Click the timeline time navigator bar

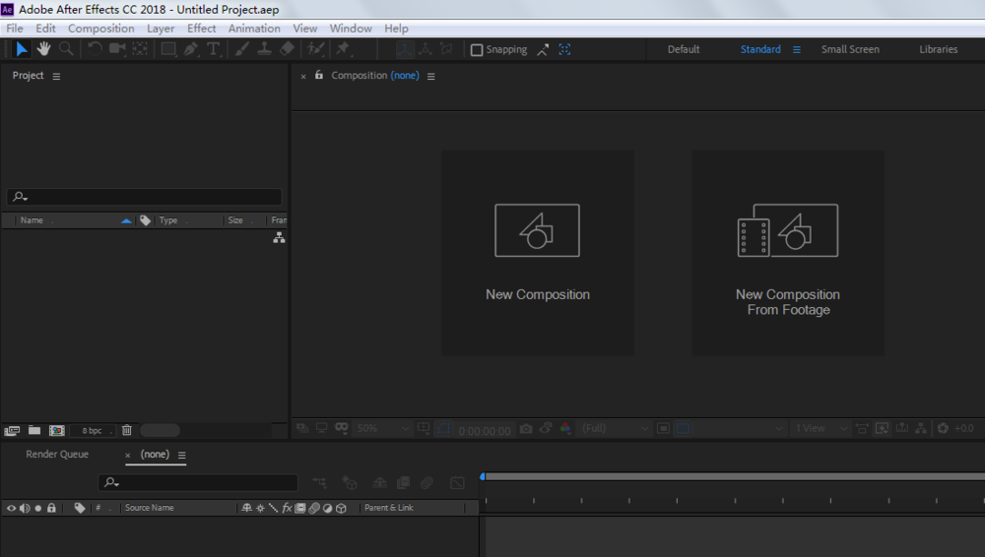735,476
